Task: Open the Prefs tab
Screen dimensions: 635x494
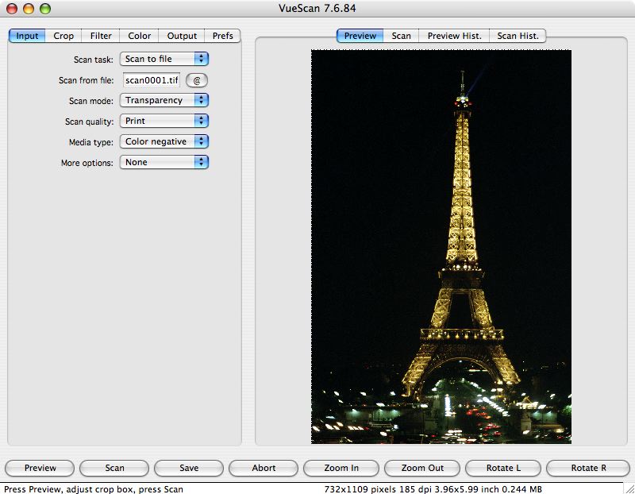Action: click(222, 36)
